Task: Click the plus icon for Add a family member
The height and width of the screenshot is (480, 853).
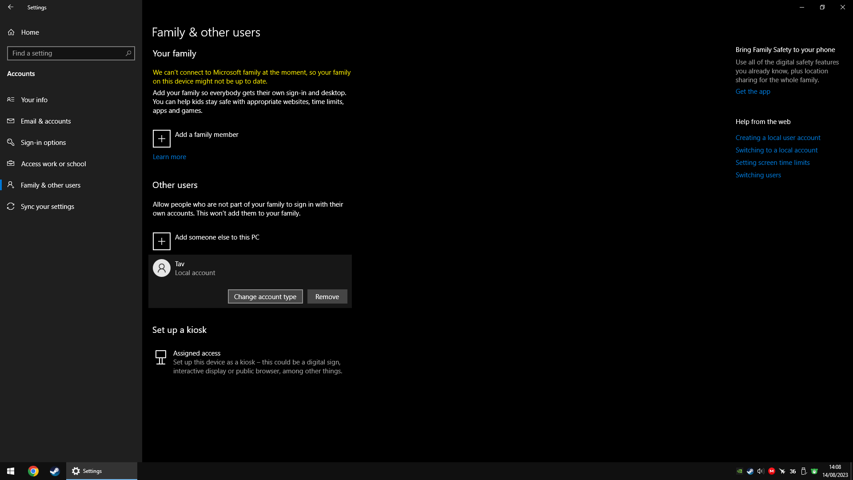Action: tap(161, 139)
